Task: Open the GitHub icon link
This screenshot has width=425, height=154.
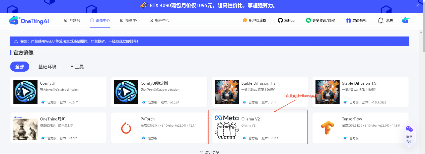Action: point(280,20)
